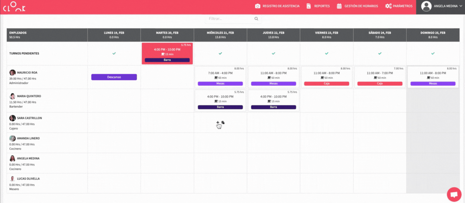The image size is (465, 203).
Task: Open the Reportes menu
Action: (322, 6)
